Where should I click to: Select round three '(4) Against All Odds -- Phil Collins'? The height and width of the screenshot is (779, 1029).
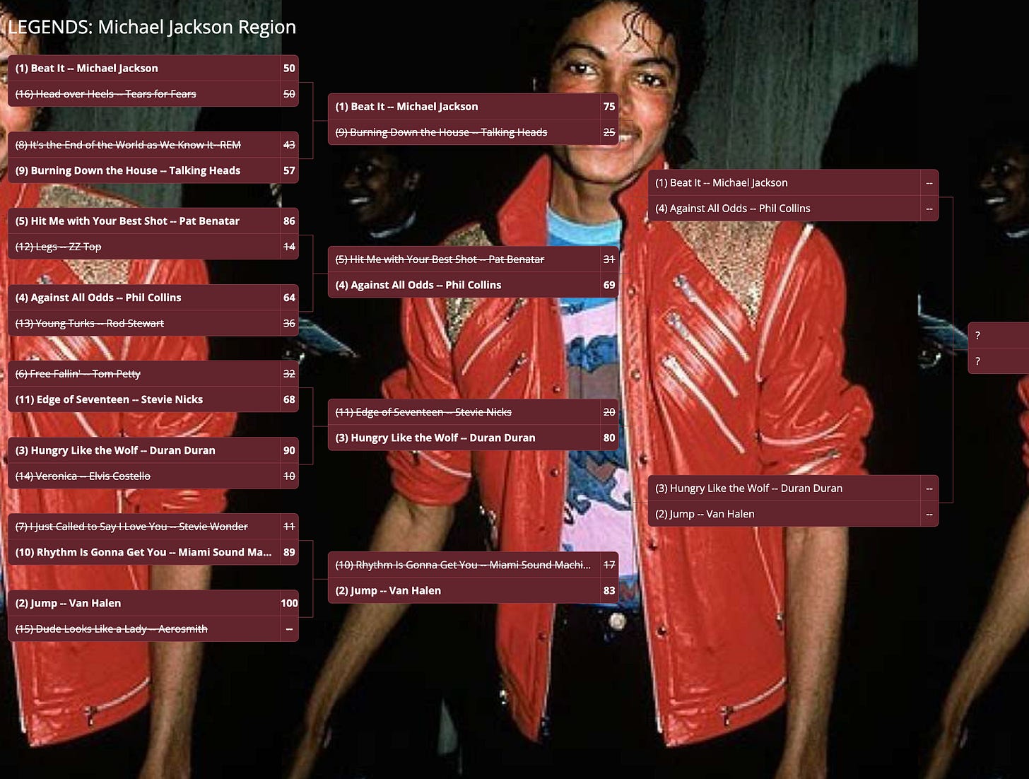coord(794,209)
